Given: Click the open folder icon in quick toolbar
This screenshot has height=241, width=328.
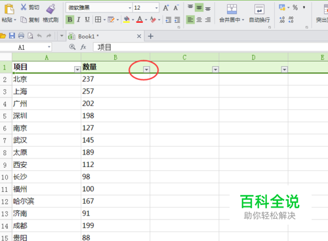Looking at the screenshot, I should tap(3, 36).
